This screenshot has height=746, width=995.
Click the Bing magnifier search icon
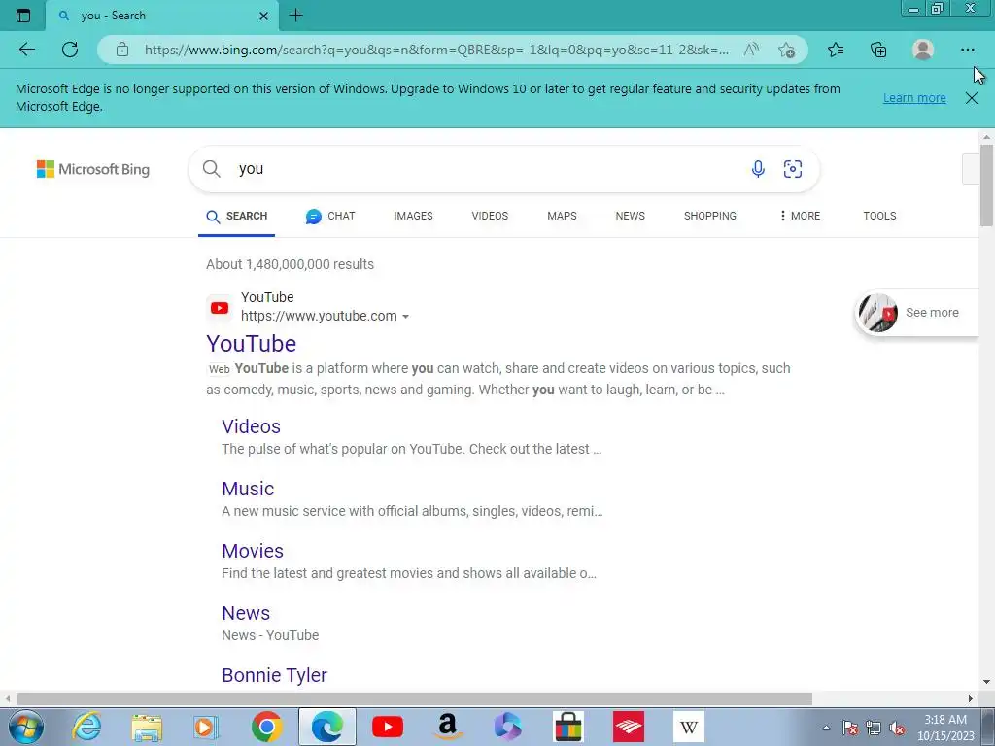[x=211, y=169]
